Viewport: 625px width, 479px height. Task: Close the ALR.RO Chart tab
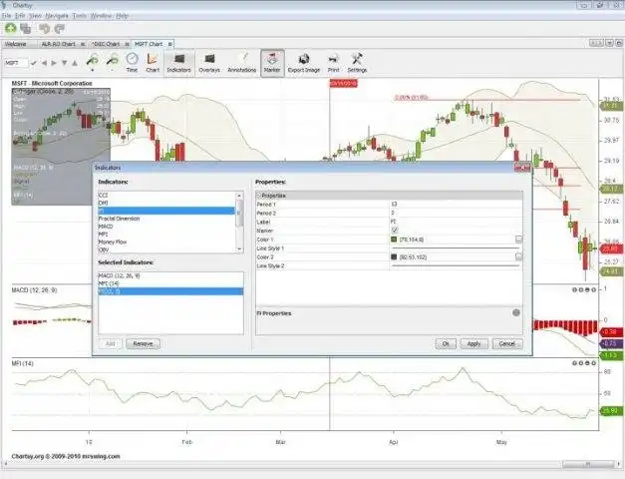click(x=83, y=44)
